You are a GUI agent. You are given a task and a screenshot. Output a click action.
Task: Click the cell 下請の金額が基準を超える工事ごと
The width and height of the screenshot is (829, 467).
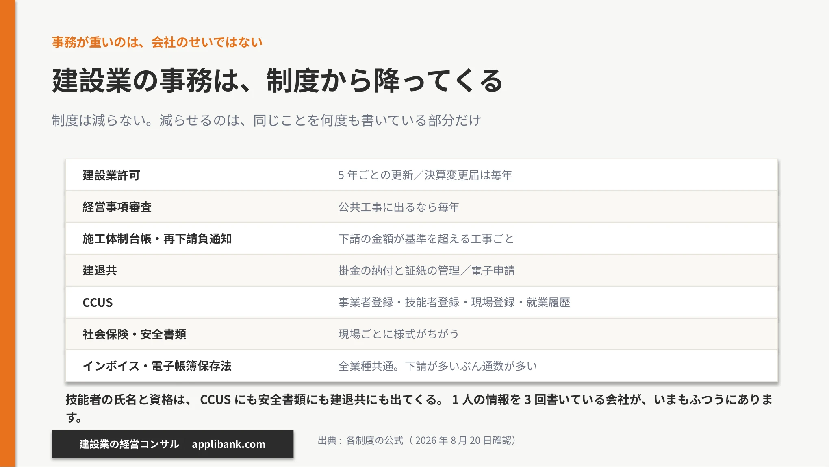(x=426, y=239)
